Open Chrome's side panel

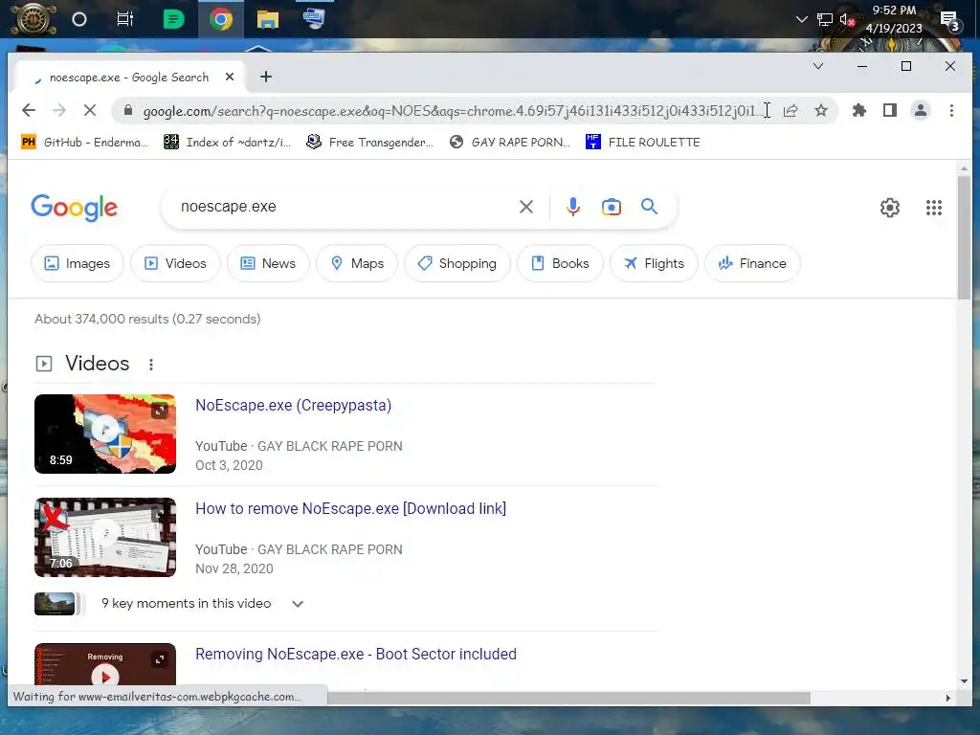890,111
